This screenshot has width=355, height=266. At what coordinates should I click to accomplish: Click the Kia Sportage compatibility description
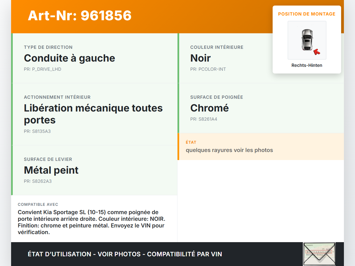click(92, 222)
